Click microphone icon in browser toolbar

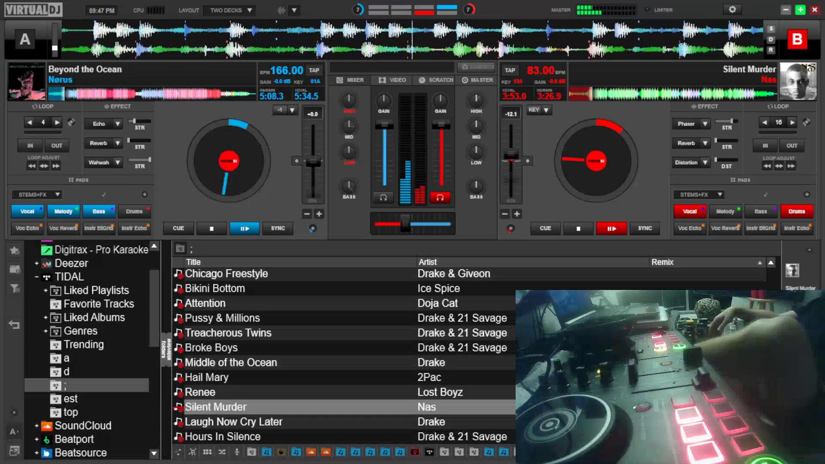pyautogui.click(x=237, y=452)
